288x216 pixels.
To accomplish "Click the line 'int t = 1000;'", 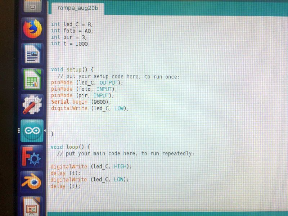I will pos(70,44).
